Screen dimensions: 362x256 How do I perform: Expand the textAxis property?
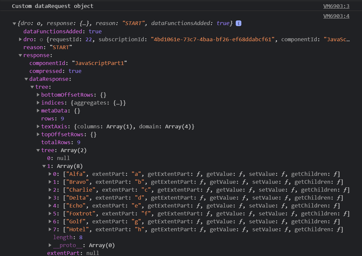(38, 126)
